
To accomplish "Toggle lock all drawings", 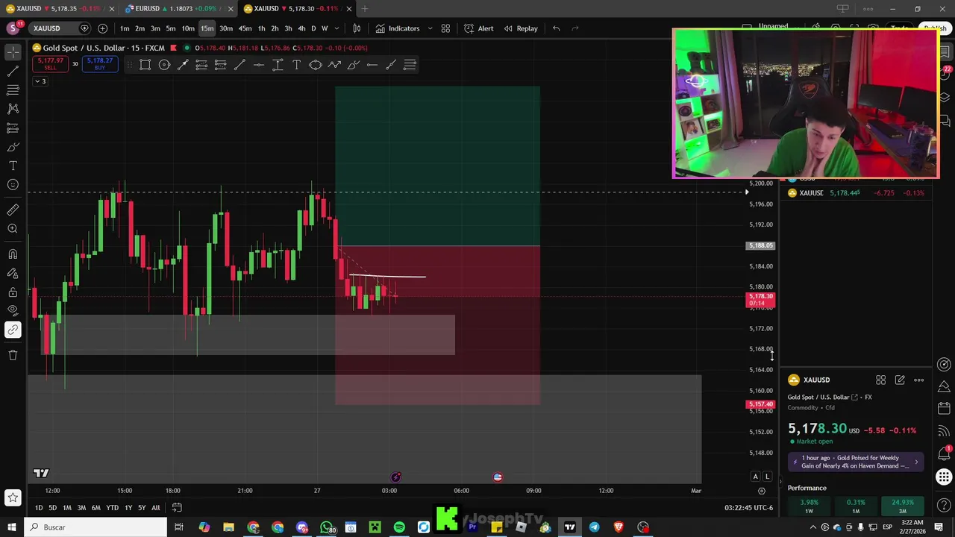I will (x=13, y=292).
